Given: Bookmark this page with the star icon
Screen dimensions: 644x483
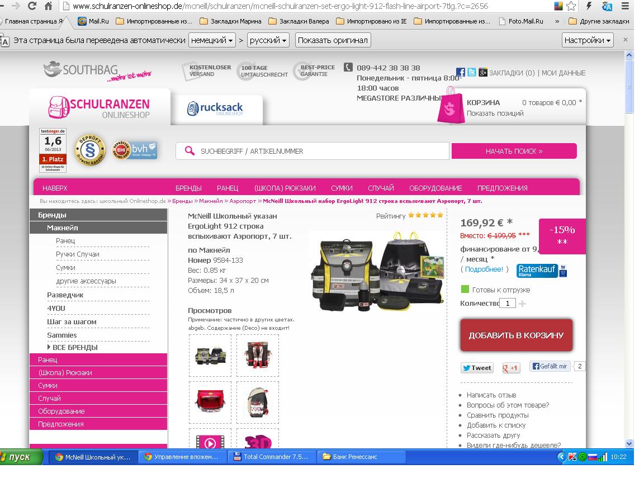Looking at the screenshot, I should point(571,6).
